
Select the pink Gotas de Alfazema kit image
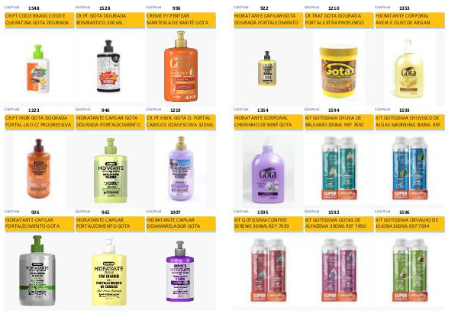pyautogui.click(x=339, y=270)
